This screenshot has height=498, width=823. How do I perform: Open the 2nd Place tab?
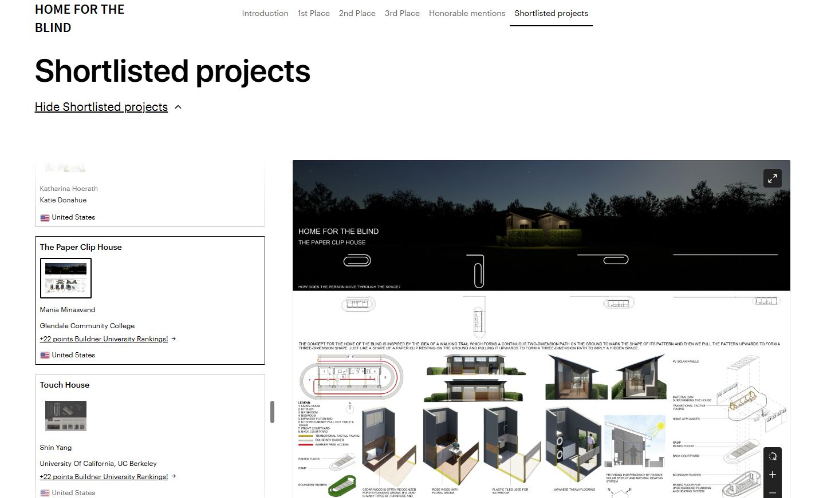click(x=357, y=13)
